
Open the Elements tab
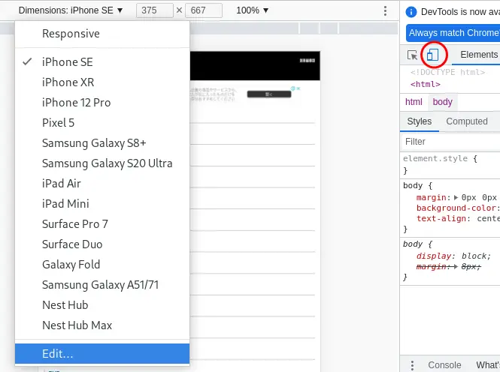coord(479,55)
